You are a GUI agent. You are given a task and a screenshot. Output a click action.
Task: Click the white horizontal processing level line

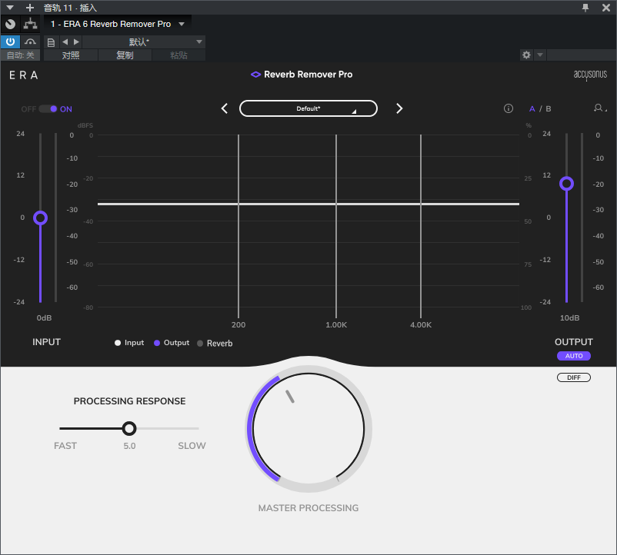(x=308, y=204)
